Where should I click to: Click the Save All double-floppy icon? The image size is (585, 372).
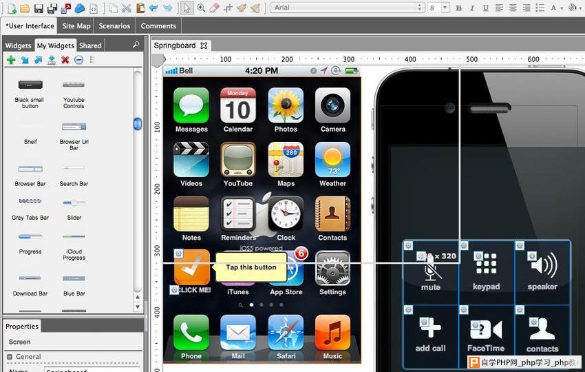pos(52,8)
